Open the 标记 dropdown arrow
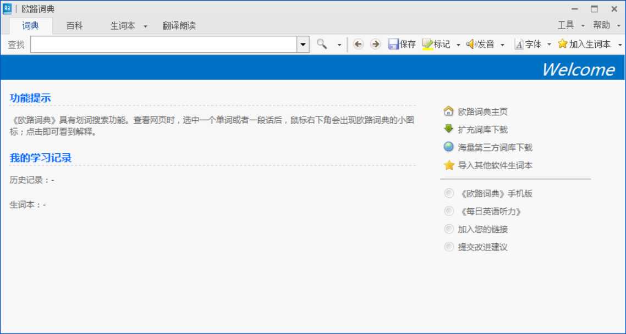This screenshot has height=334, width=626. 458,44
